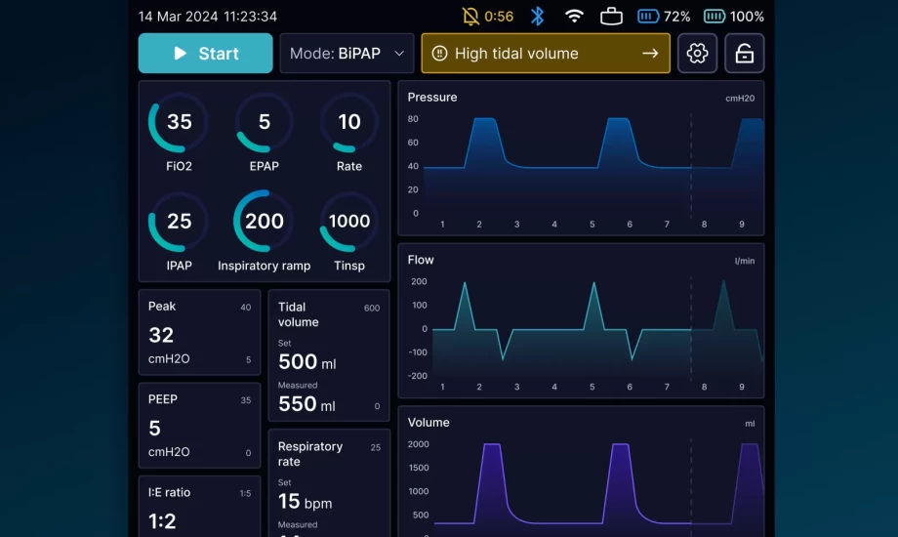Image resolution: width=898 pixels, height=537 pixels.
Task: Click the alert exclamation icon
Action: pos(439,54)
